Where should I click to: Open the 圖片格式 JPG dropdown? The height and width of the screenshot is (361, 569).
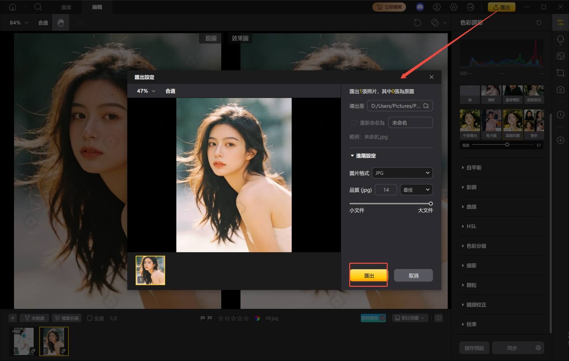click(x=402, y=173)
